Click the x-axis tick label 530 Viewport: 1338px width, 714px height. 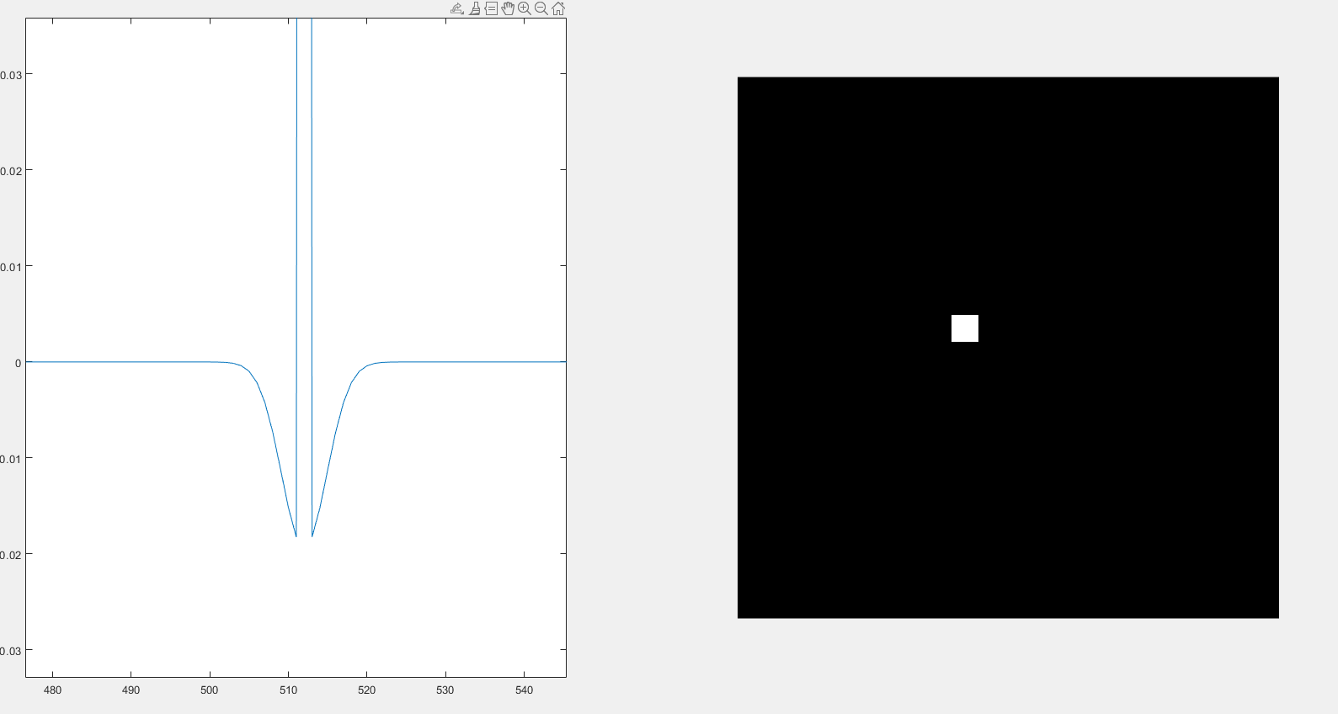[x=445, y=690]
